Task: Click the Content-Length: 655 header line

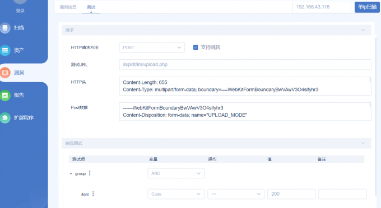Action: pyautogui.click(x=145, y=82)
